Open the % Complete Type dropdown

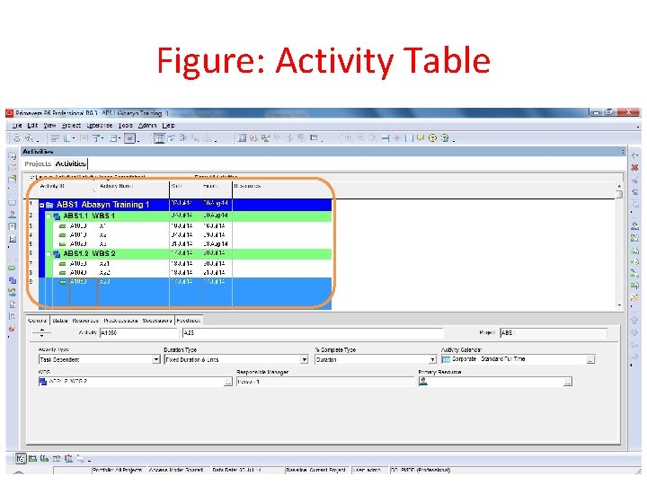[x=432, y=359]
